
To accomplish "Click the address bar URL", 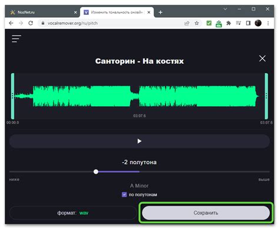I will 72,23.
